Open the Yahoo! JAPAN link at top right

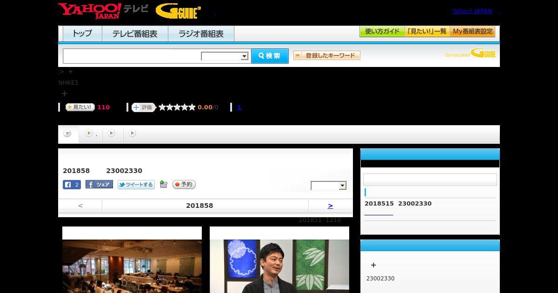click(472, 11)
